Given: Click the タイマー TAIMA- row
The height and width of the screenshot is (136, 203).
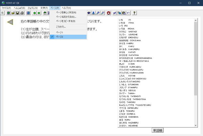Looking at the screenshot, I should tap(127, 93).
